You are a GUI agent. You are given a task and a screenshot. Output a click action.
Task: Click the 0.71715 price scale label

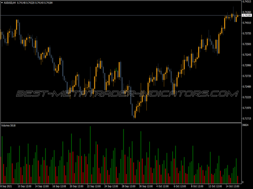(247, 118)
